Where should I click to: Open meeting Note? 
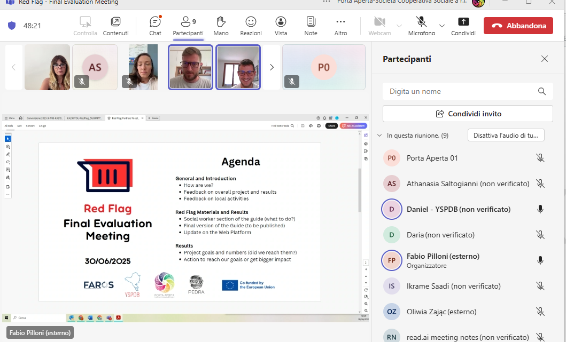point(311,26)
